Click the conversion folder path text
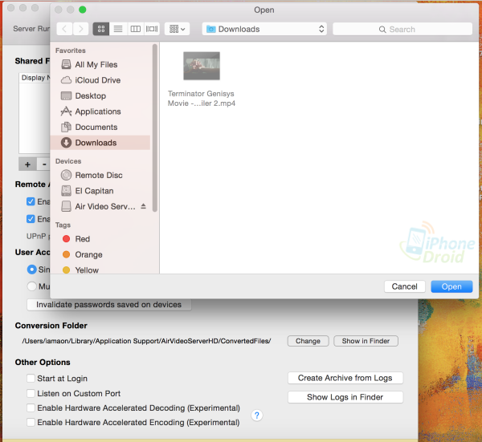This screenshot has height=442, width=482. click(146, 341)
